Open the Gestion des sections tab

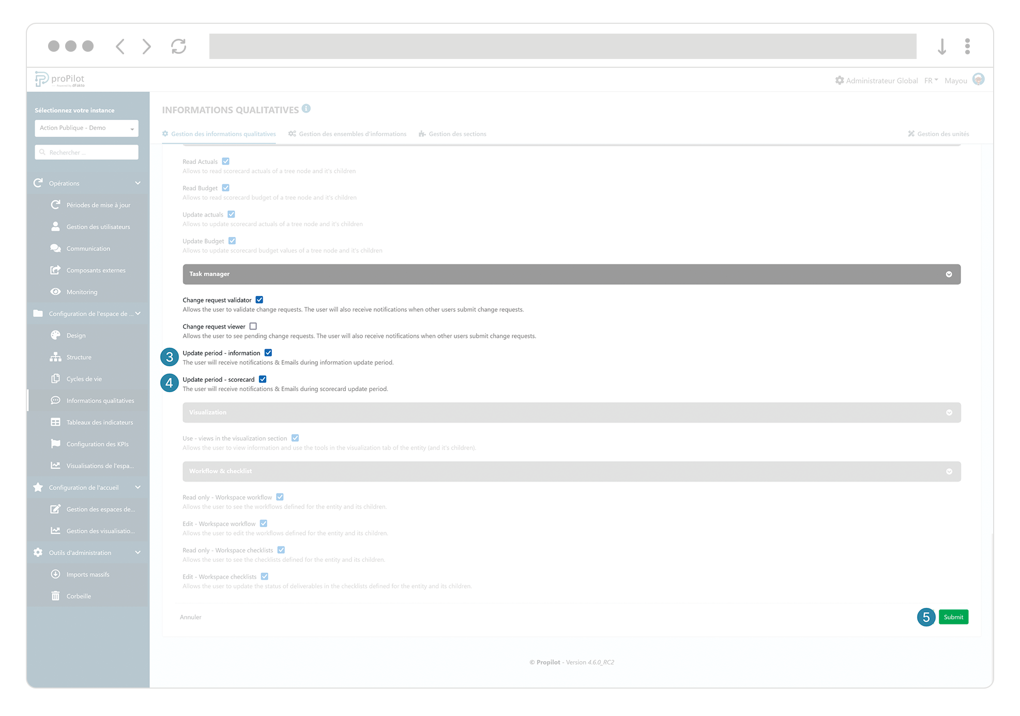pyautogui.click(x=457, y=133)
